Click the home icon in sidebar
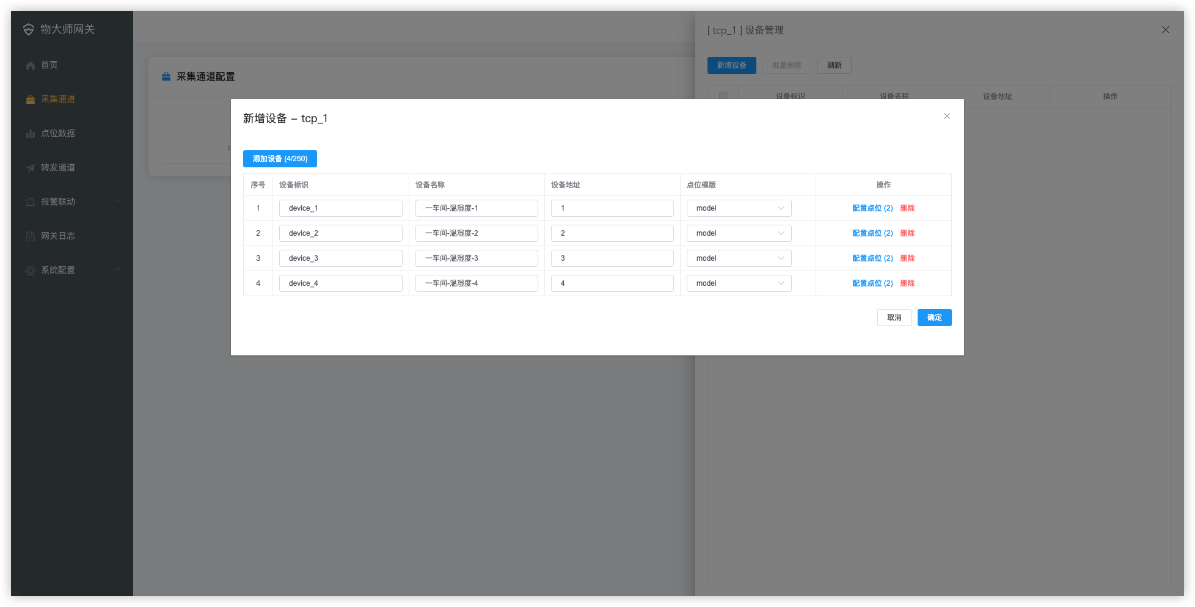Image resolution: width=1195 pixels, height=607 pixels. (x=31, y=65)
